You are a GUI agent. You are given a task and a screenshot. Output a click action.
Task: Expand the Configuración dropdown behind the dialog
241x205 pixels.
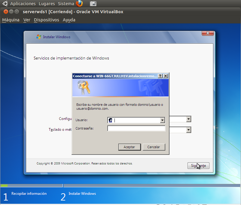(189, 119)
